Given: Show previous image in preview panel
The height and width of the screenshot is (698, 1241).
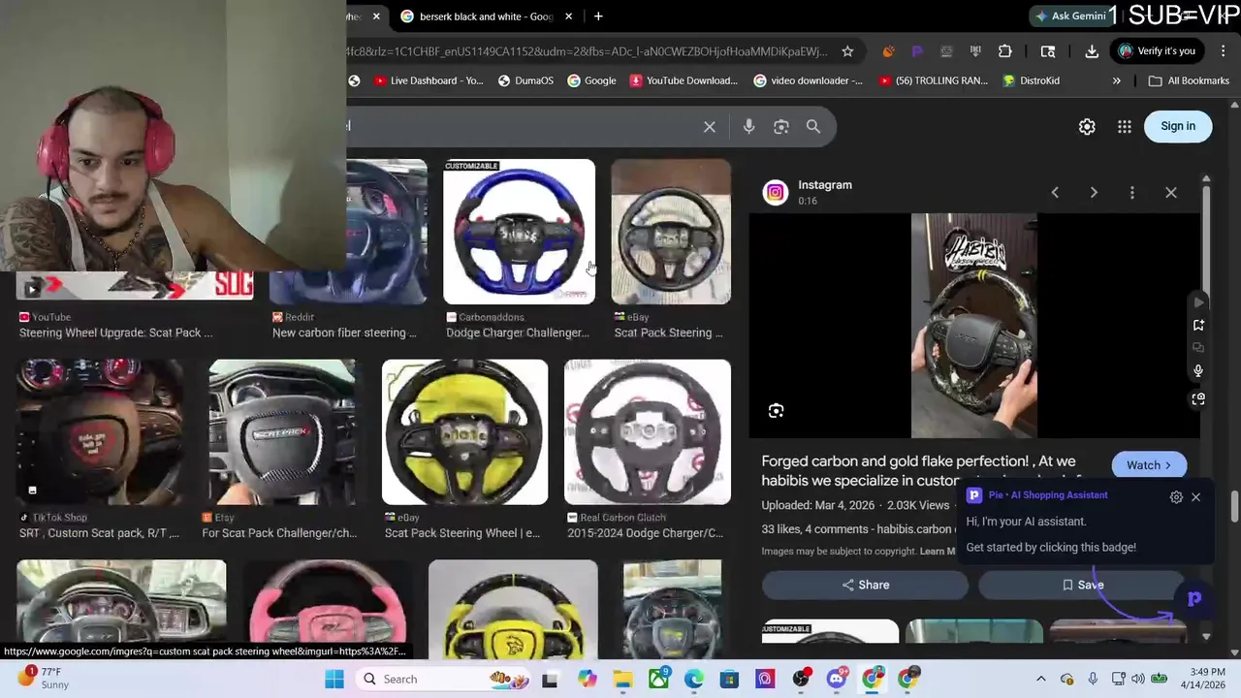Looking at the screenshot, I should pos(1055,192).
